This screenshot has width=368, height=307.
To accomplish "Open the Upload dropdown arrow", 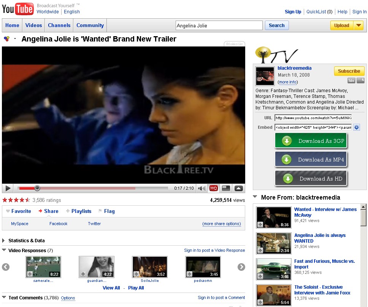I will coord(358,26).
